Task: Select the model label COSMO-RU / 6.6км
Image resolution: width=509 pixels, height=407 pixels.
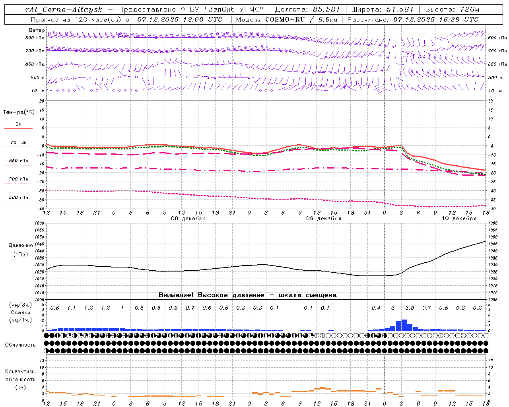Action: [301, 19]
